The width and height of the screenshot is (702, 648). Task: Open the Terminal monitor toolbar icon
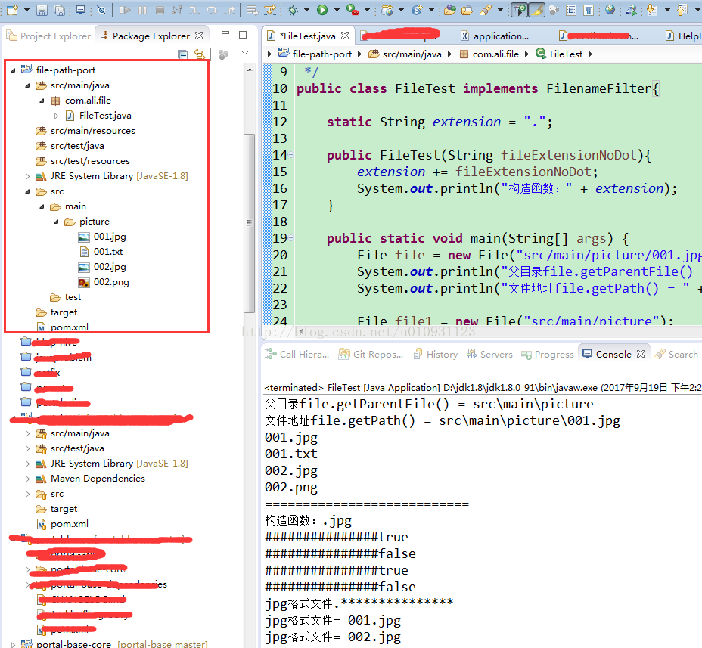pyautogui.click(x=81, y=9)
